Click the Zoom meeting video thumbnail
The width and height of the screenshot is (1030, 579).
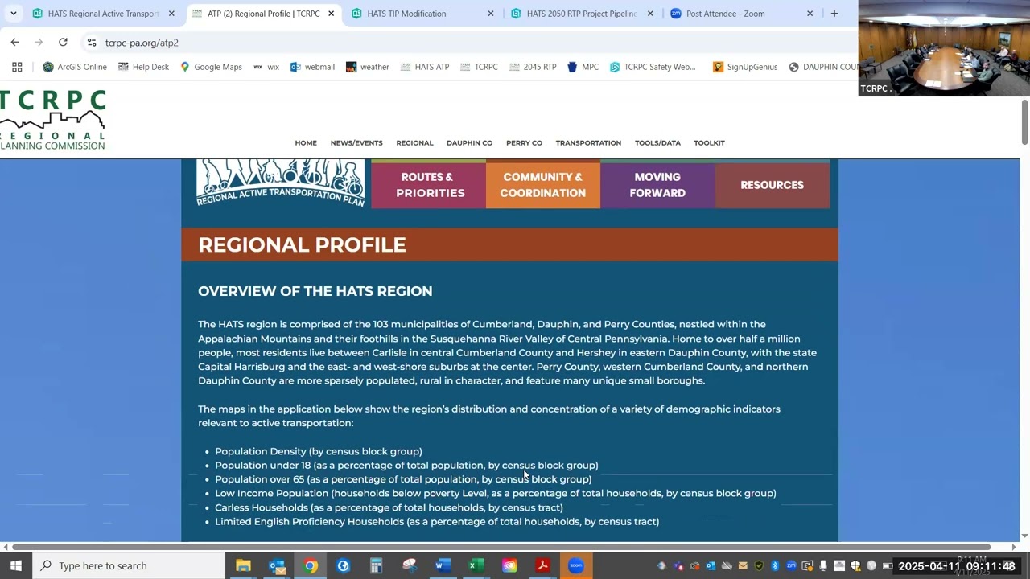click(944, 48)
